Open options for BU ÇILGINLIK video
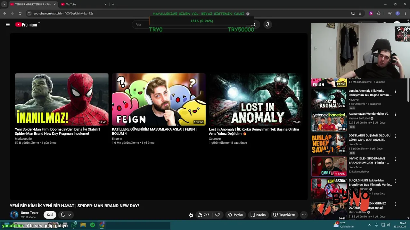410x230 pixels. 395,181
